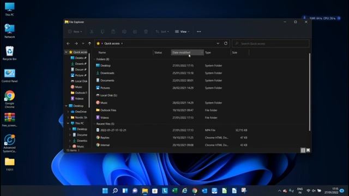Open the Sort dropdown
349x196 pixels.
(162, 32)
